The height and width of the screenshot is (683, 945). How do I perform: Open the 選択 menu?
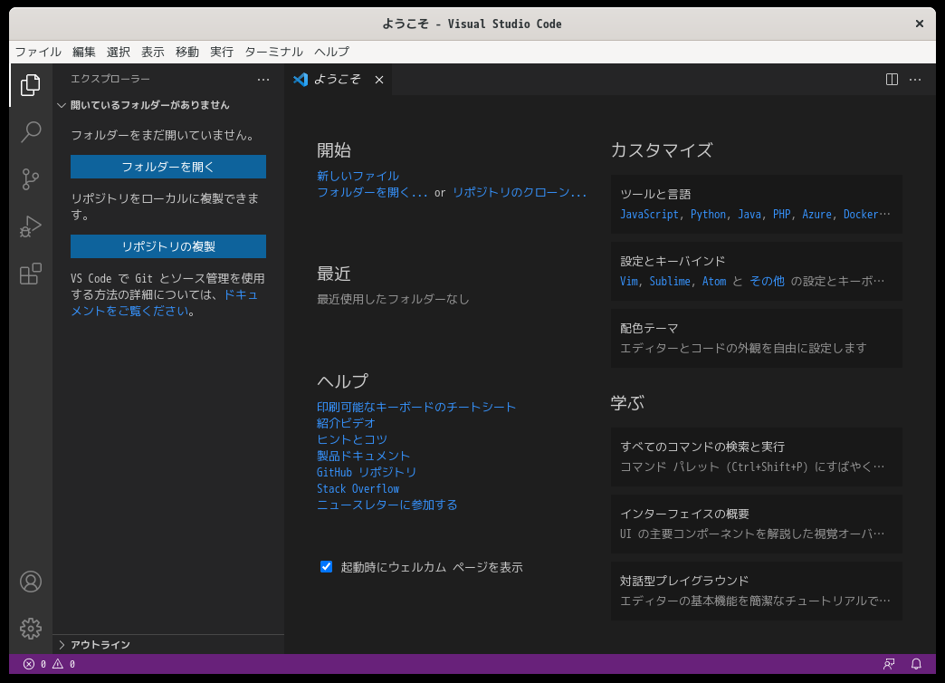click(118, 52)
